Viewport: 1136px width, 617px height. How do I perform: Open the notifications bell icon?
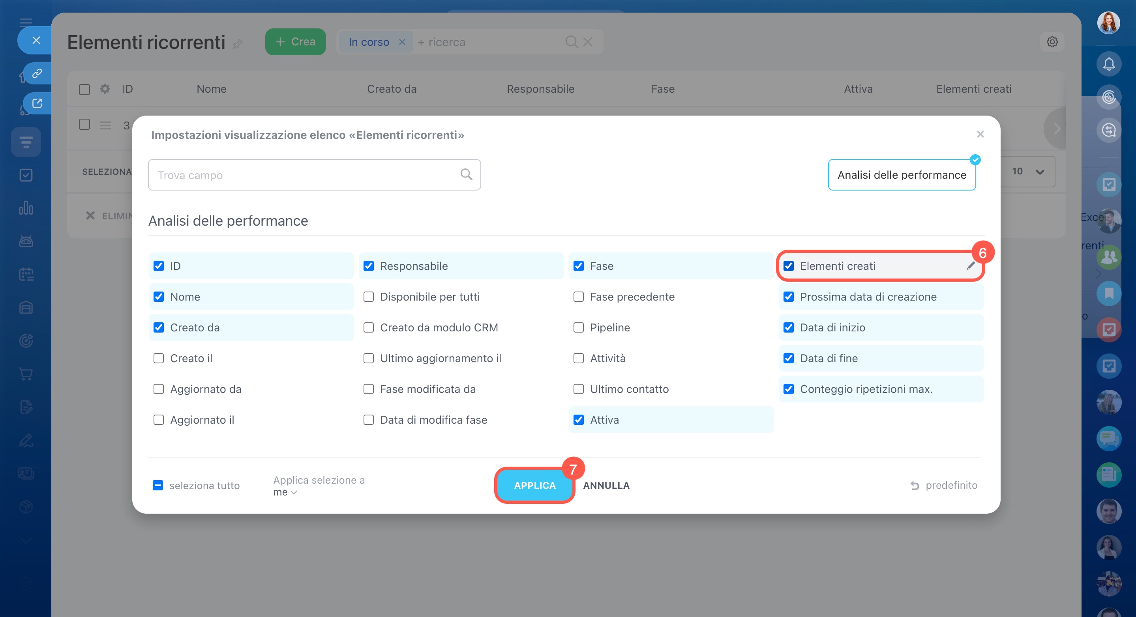[x=1109, y=64]
